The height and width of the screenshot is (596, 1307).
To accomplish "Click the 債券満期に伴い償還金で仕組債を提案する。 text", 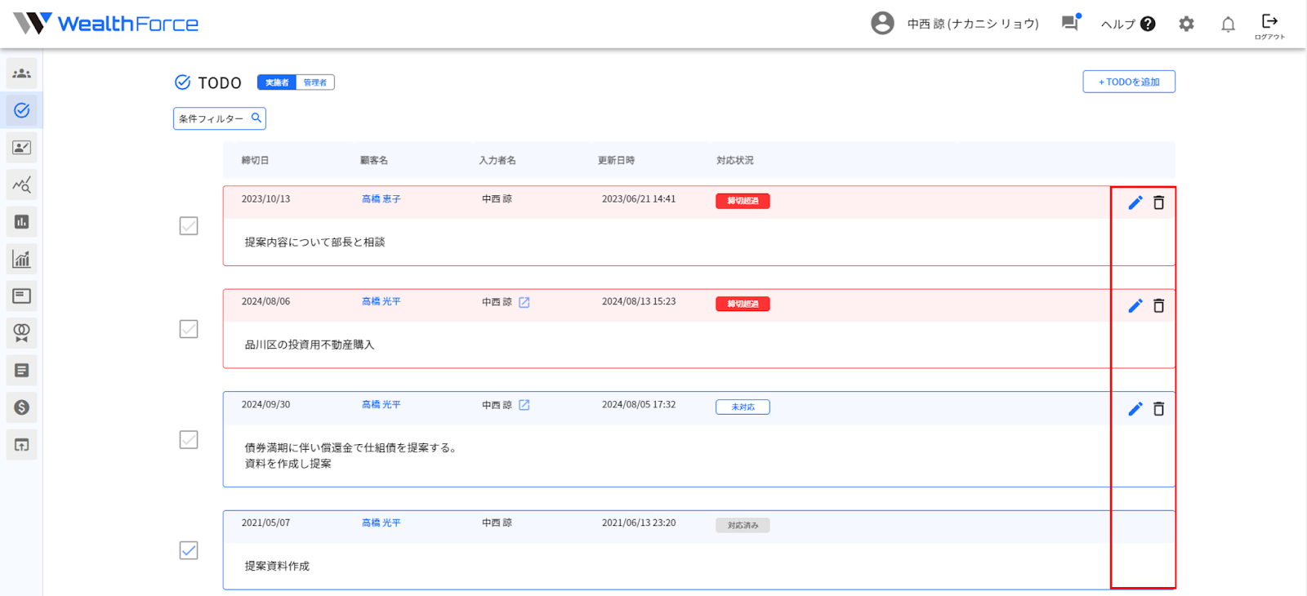I will [x=353, y=448].
